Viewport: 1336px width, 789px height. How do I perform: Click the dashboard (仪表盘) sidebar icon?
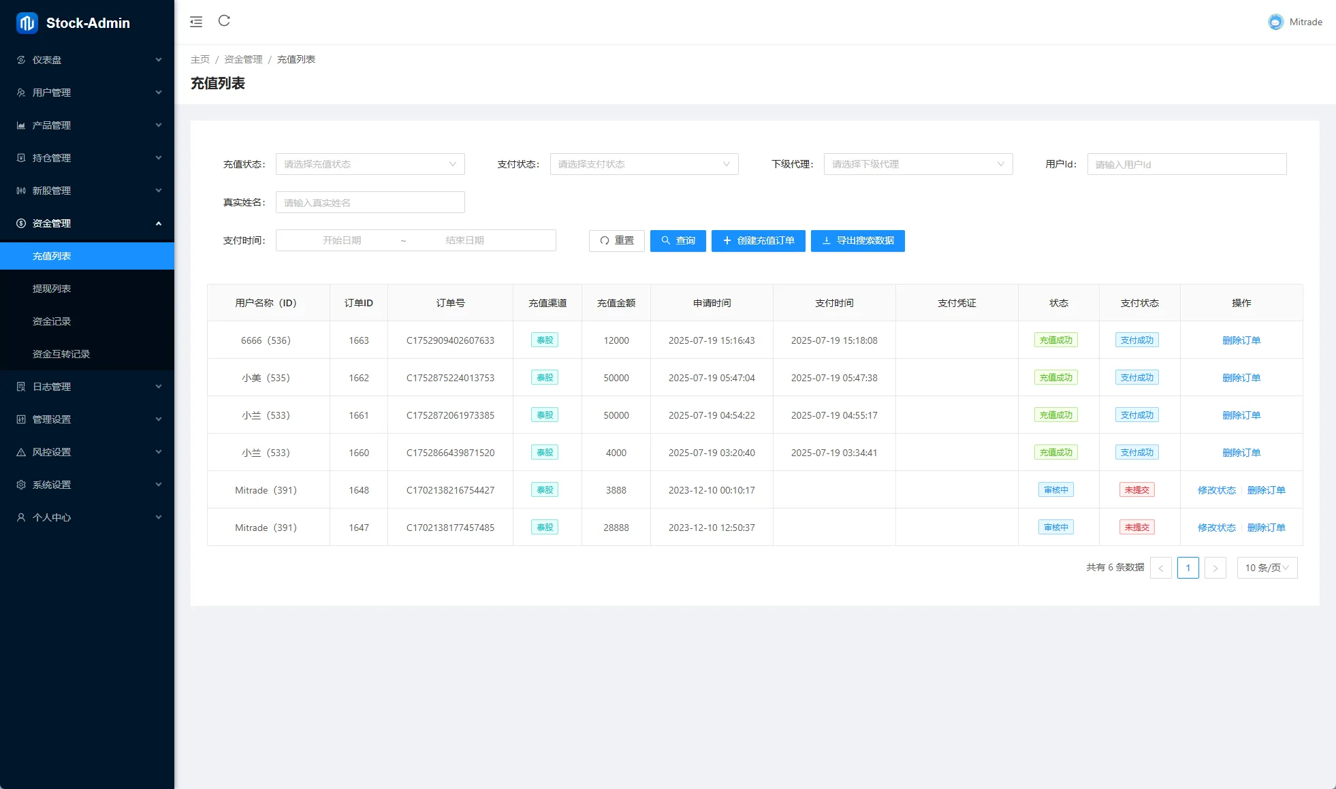21,60
